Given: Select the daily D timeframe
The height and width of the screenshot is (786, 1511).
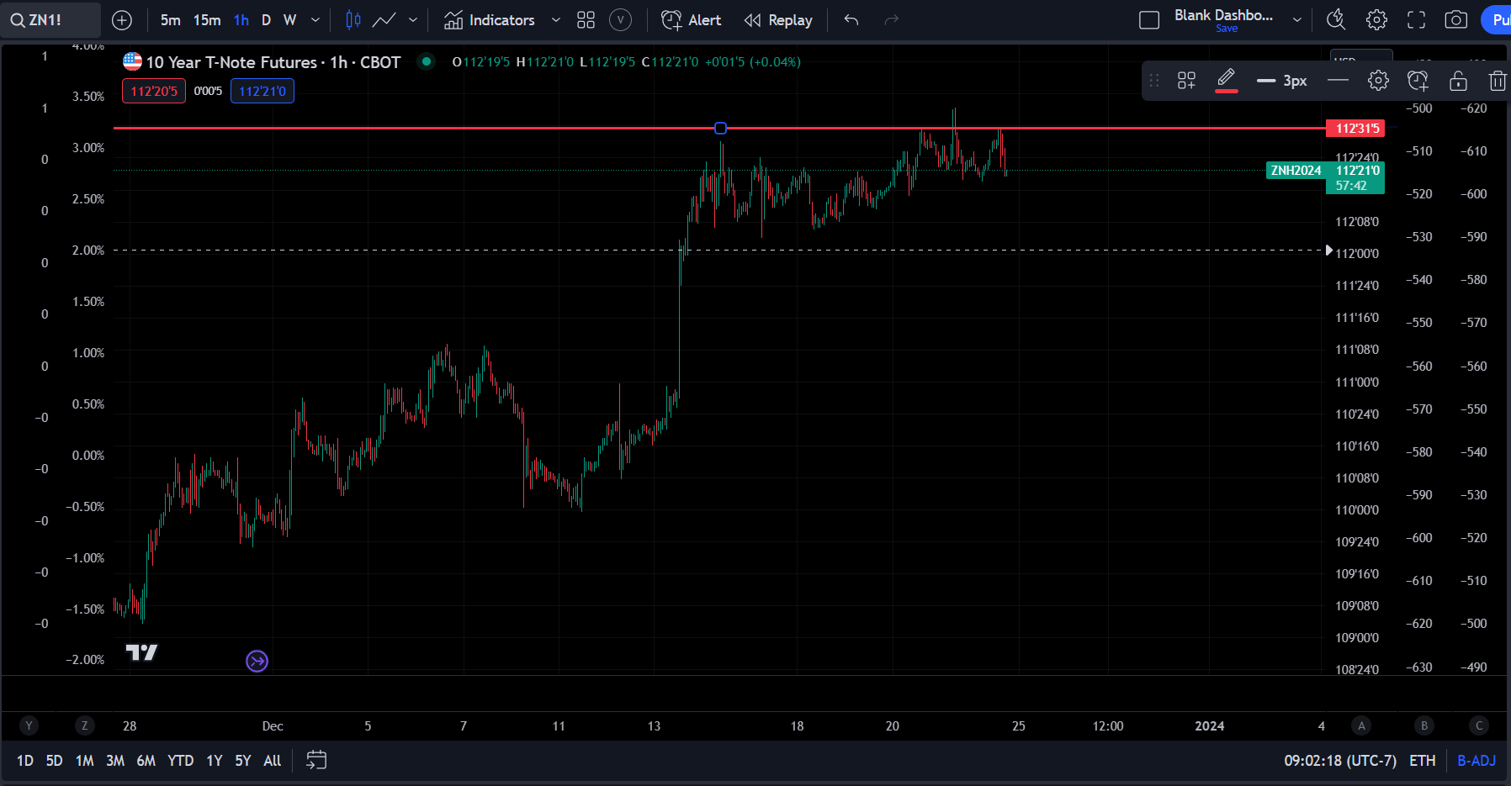Looking at the screenshot, I should coord(266,20).
